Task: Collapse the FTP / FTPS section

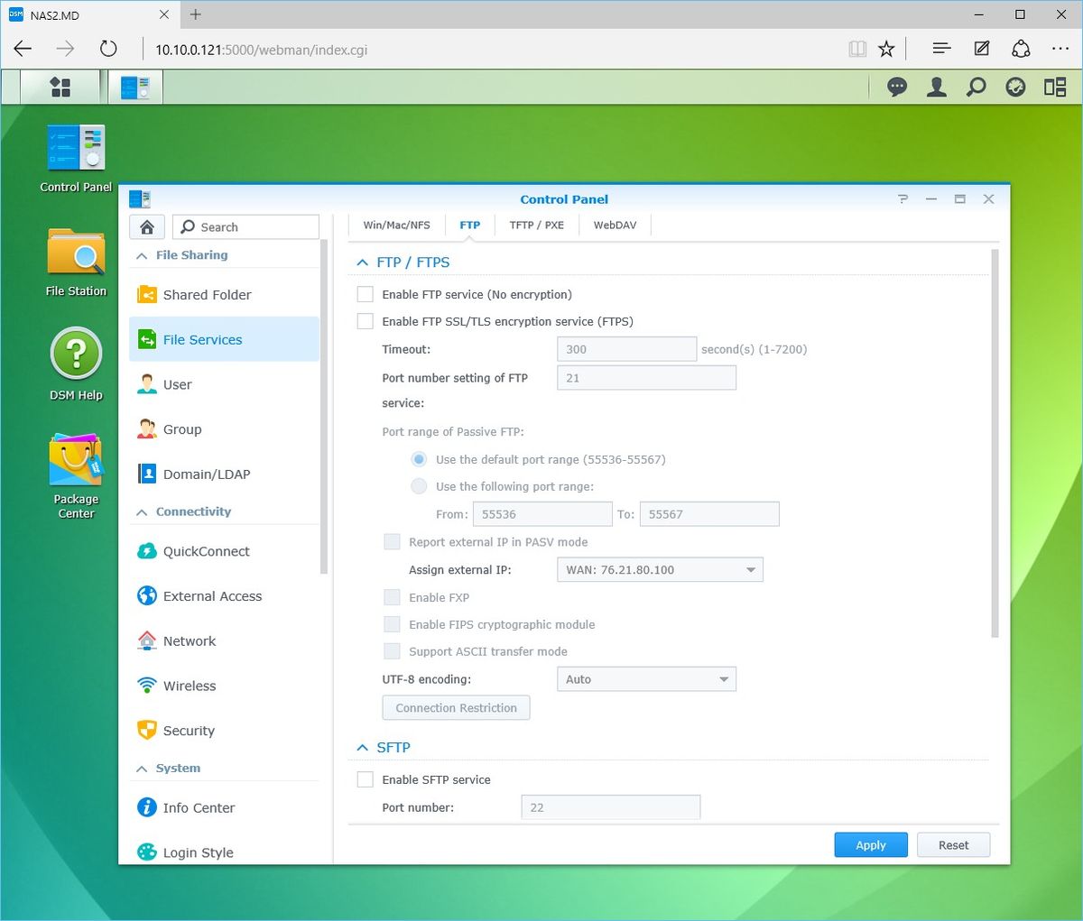Action: pyautogui.click(x=363, y=262)
